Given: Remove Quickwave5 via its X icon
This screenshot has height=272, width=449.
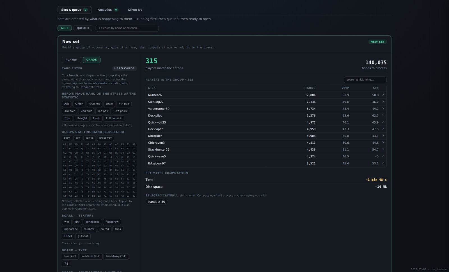Looking at the screenshot, I should [383, 156].
